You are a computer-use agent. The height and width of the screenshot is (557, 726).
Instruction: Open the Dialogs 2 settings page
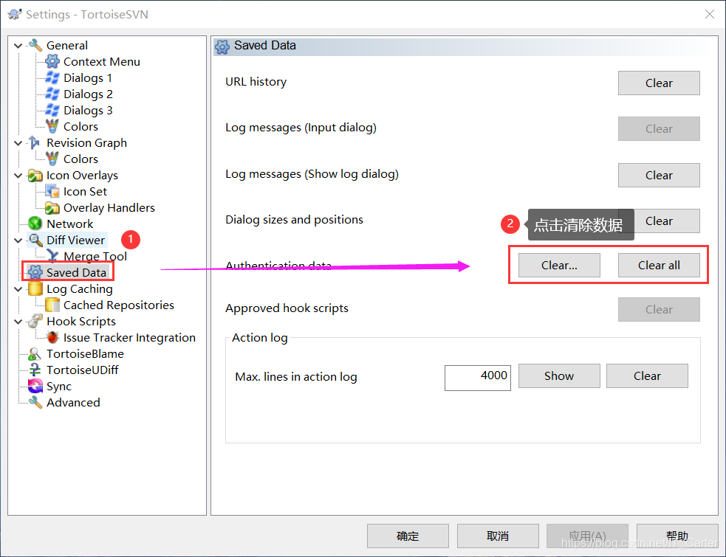click(x=88, y=94)
